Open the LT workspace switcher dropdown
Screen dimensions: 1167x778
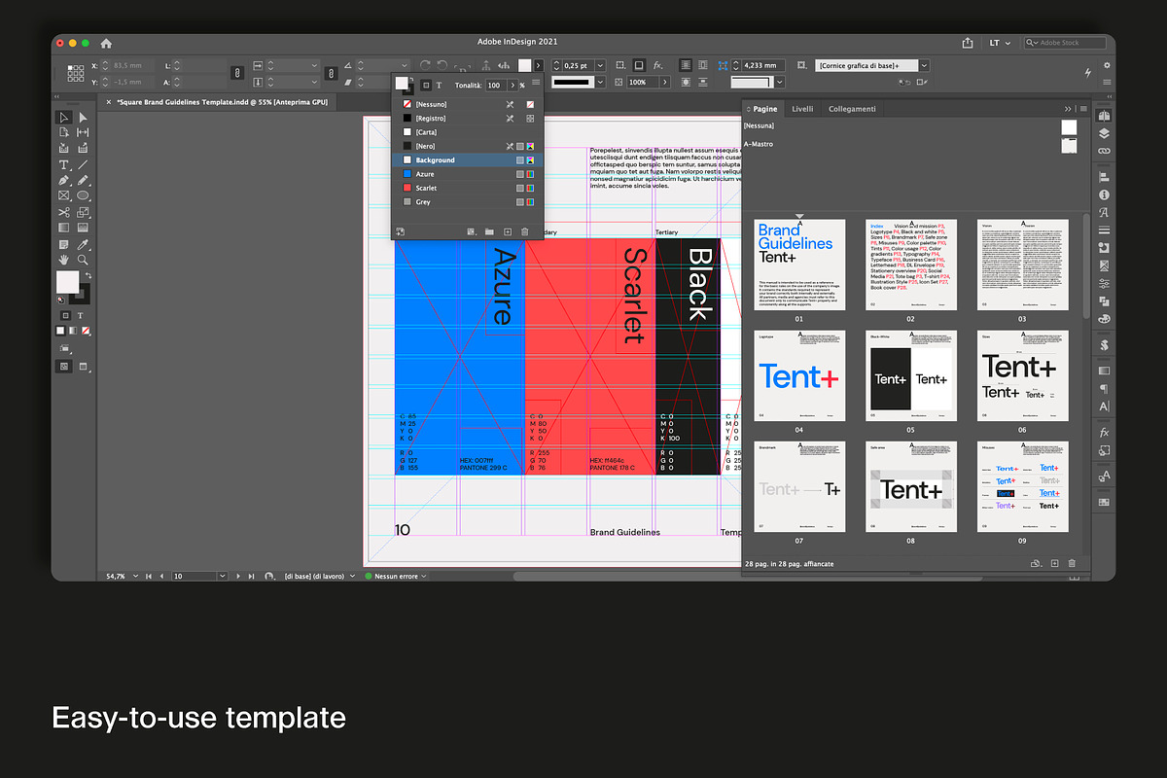(x=1000, y=43)
